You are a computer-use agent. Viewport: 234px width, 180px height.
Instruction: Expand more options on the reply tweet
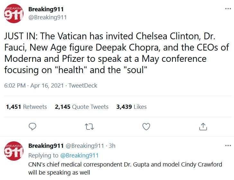click(228, 145)
